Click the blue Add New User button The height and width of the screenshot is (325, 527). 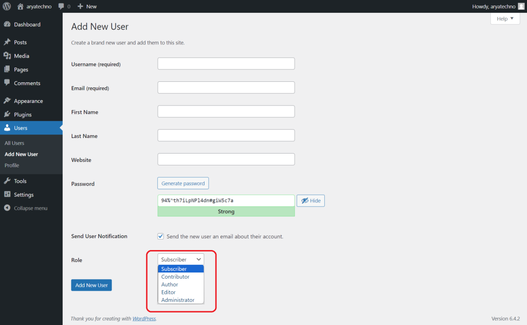tap(91, 285)
